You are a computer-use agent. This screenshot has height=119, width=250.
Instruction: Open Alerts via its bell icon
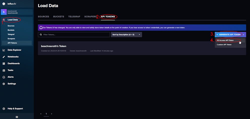pyautogui.click(x=4, y=77)
